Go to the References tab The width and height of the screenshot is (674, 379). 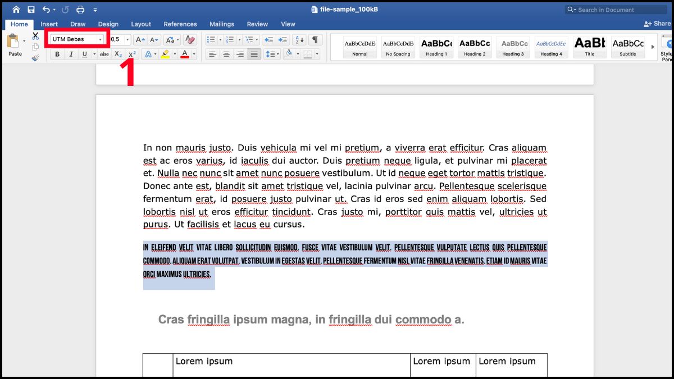[x=180, y=24]
